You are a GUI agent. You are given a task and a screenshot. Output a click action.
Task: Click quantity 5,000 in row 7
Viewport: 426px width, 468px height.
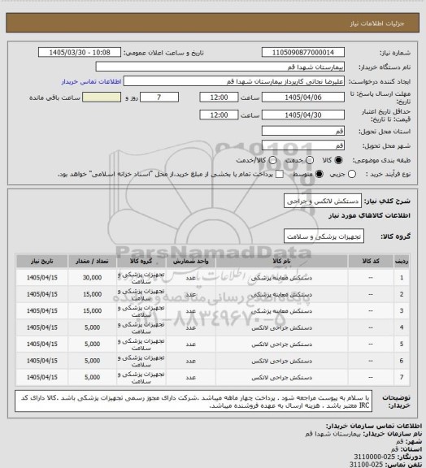click(92, 377)
